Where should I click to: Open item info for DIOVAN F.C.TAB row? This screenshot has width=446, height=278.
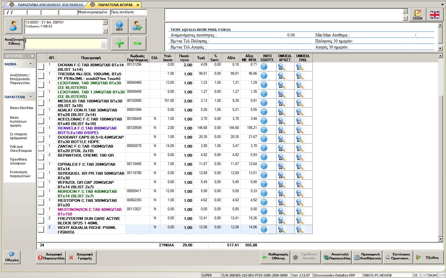pos(264,67)
